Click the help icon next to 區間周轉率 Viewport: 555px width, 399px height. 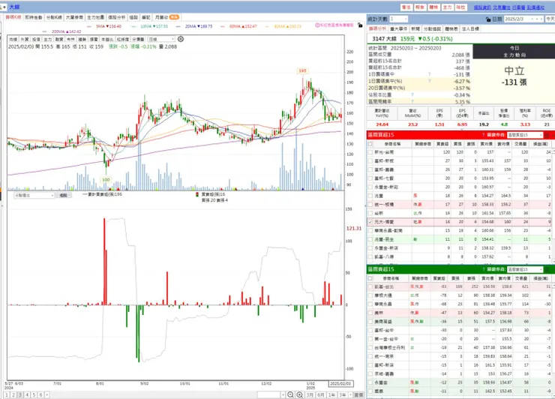click(412, 101)
